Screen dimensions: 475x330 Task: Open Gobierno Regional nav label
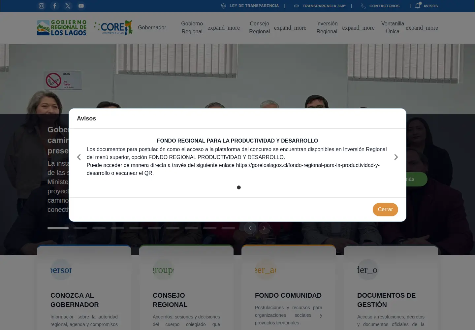192,28
